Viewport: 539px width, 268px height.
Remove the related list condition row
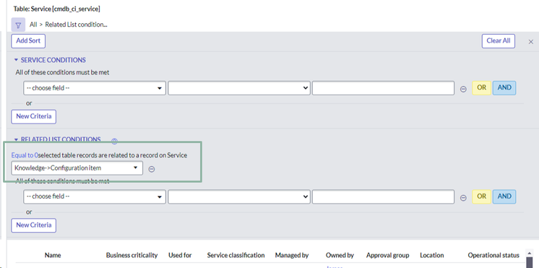pos(463,197)
